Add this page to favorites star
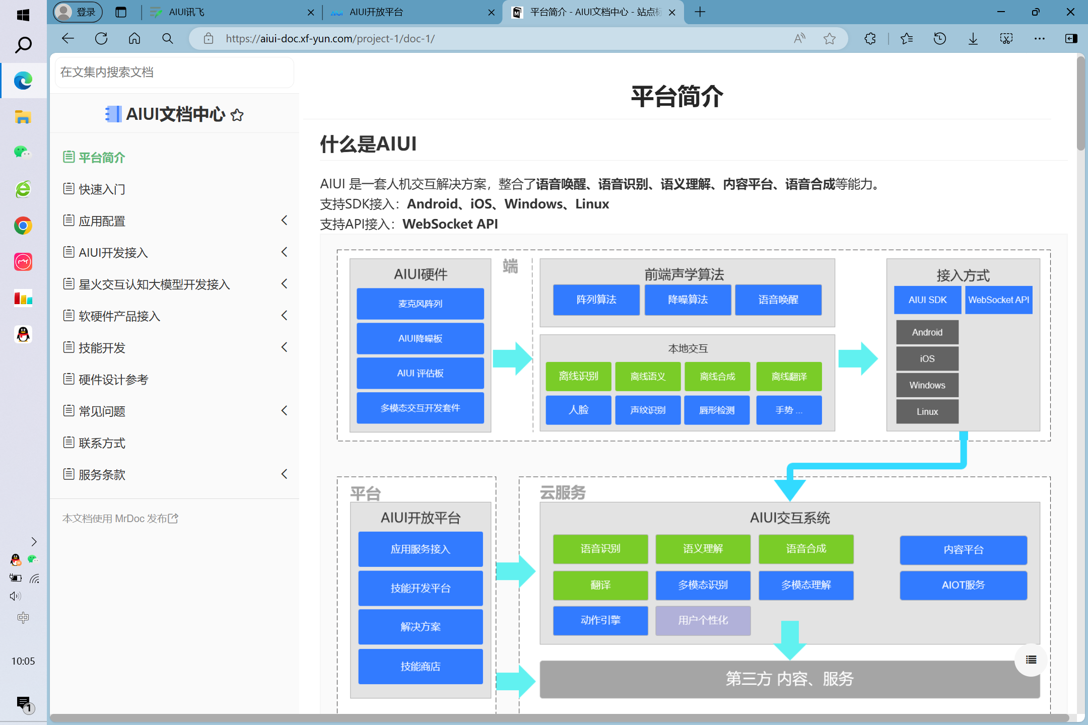Viewport: 1088px width, 725px height. click(x=830, y=39)
